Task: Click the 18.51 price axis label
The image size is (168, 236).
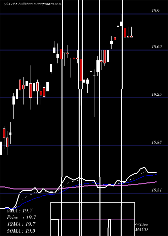Action: (x=157, y=190)
